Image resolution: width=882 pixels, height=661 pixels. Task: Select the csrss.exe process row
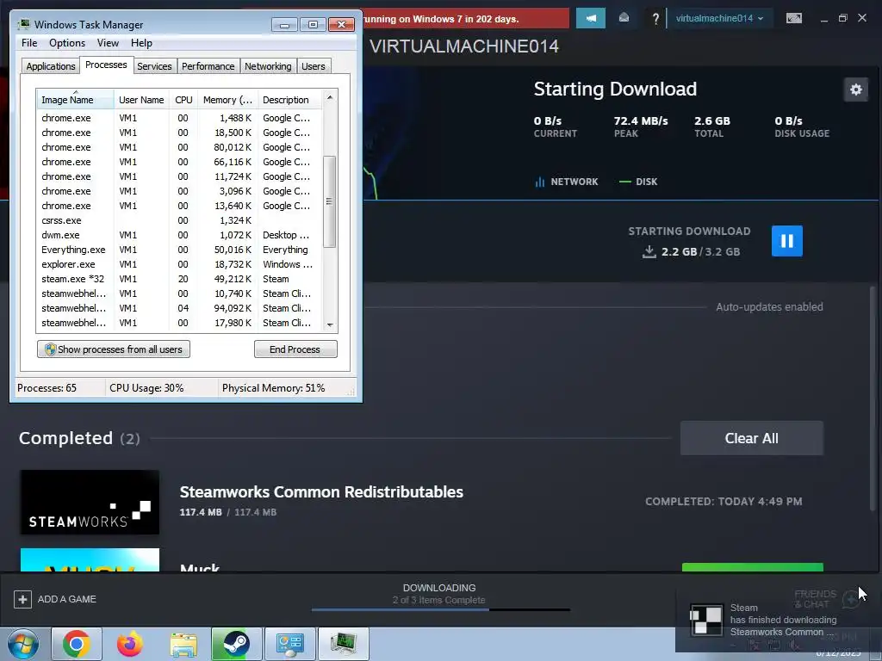point(180,220)
